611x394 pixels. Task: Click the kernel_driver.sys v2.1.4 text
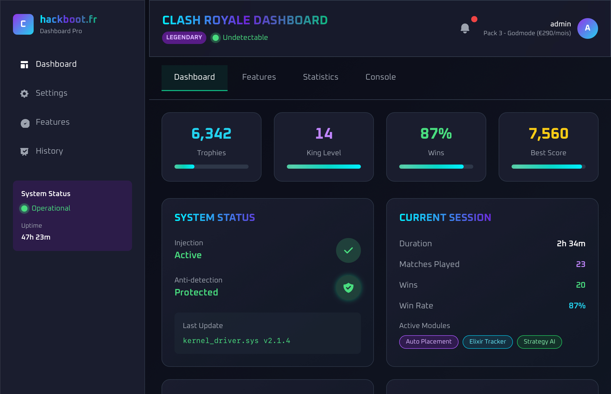237,341
